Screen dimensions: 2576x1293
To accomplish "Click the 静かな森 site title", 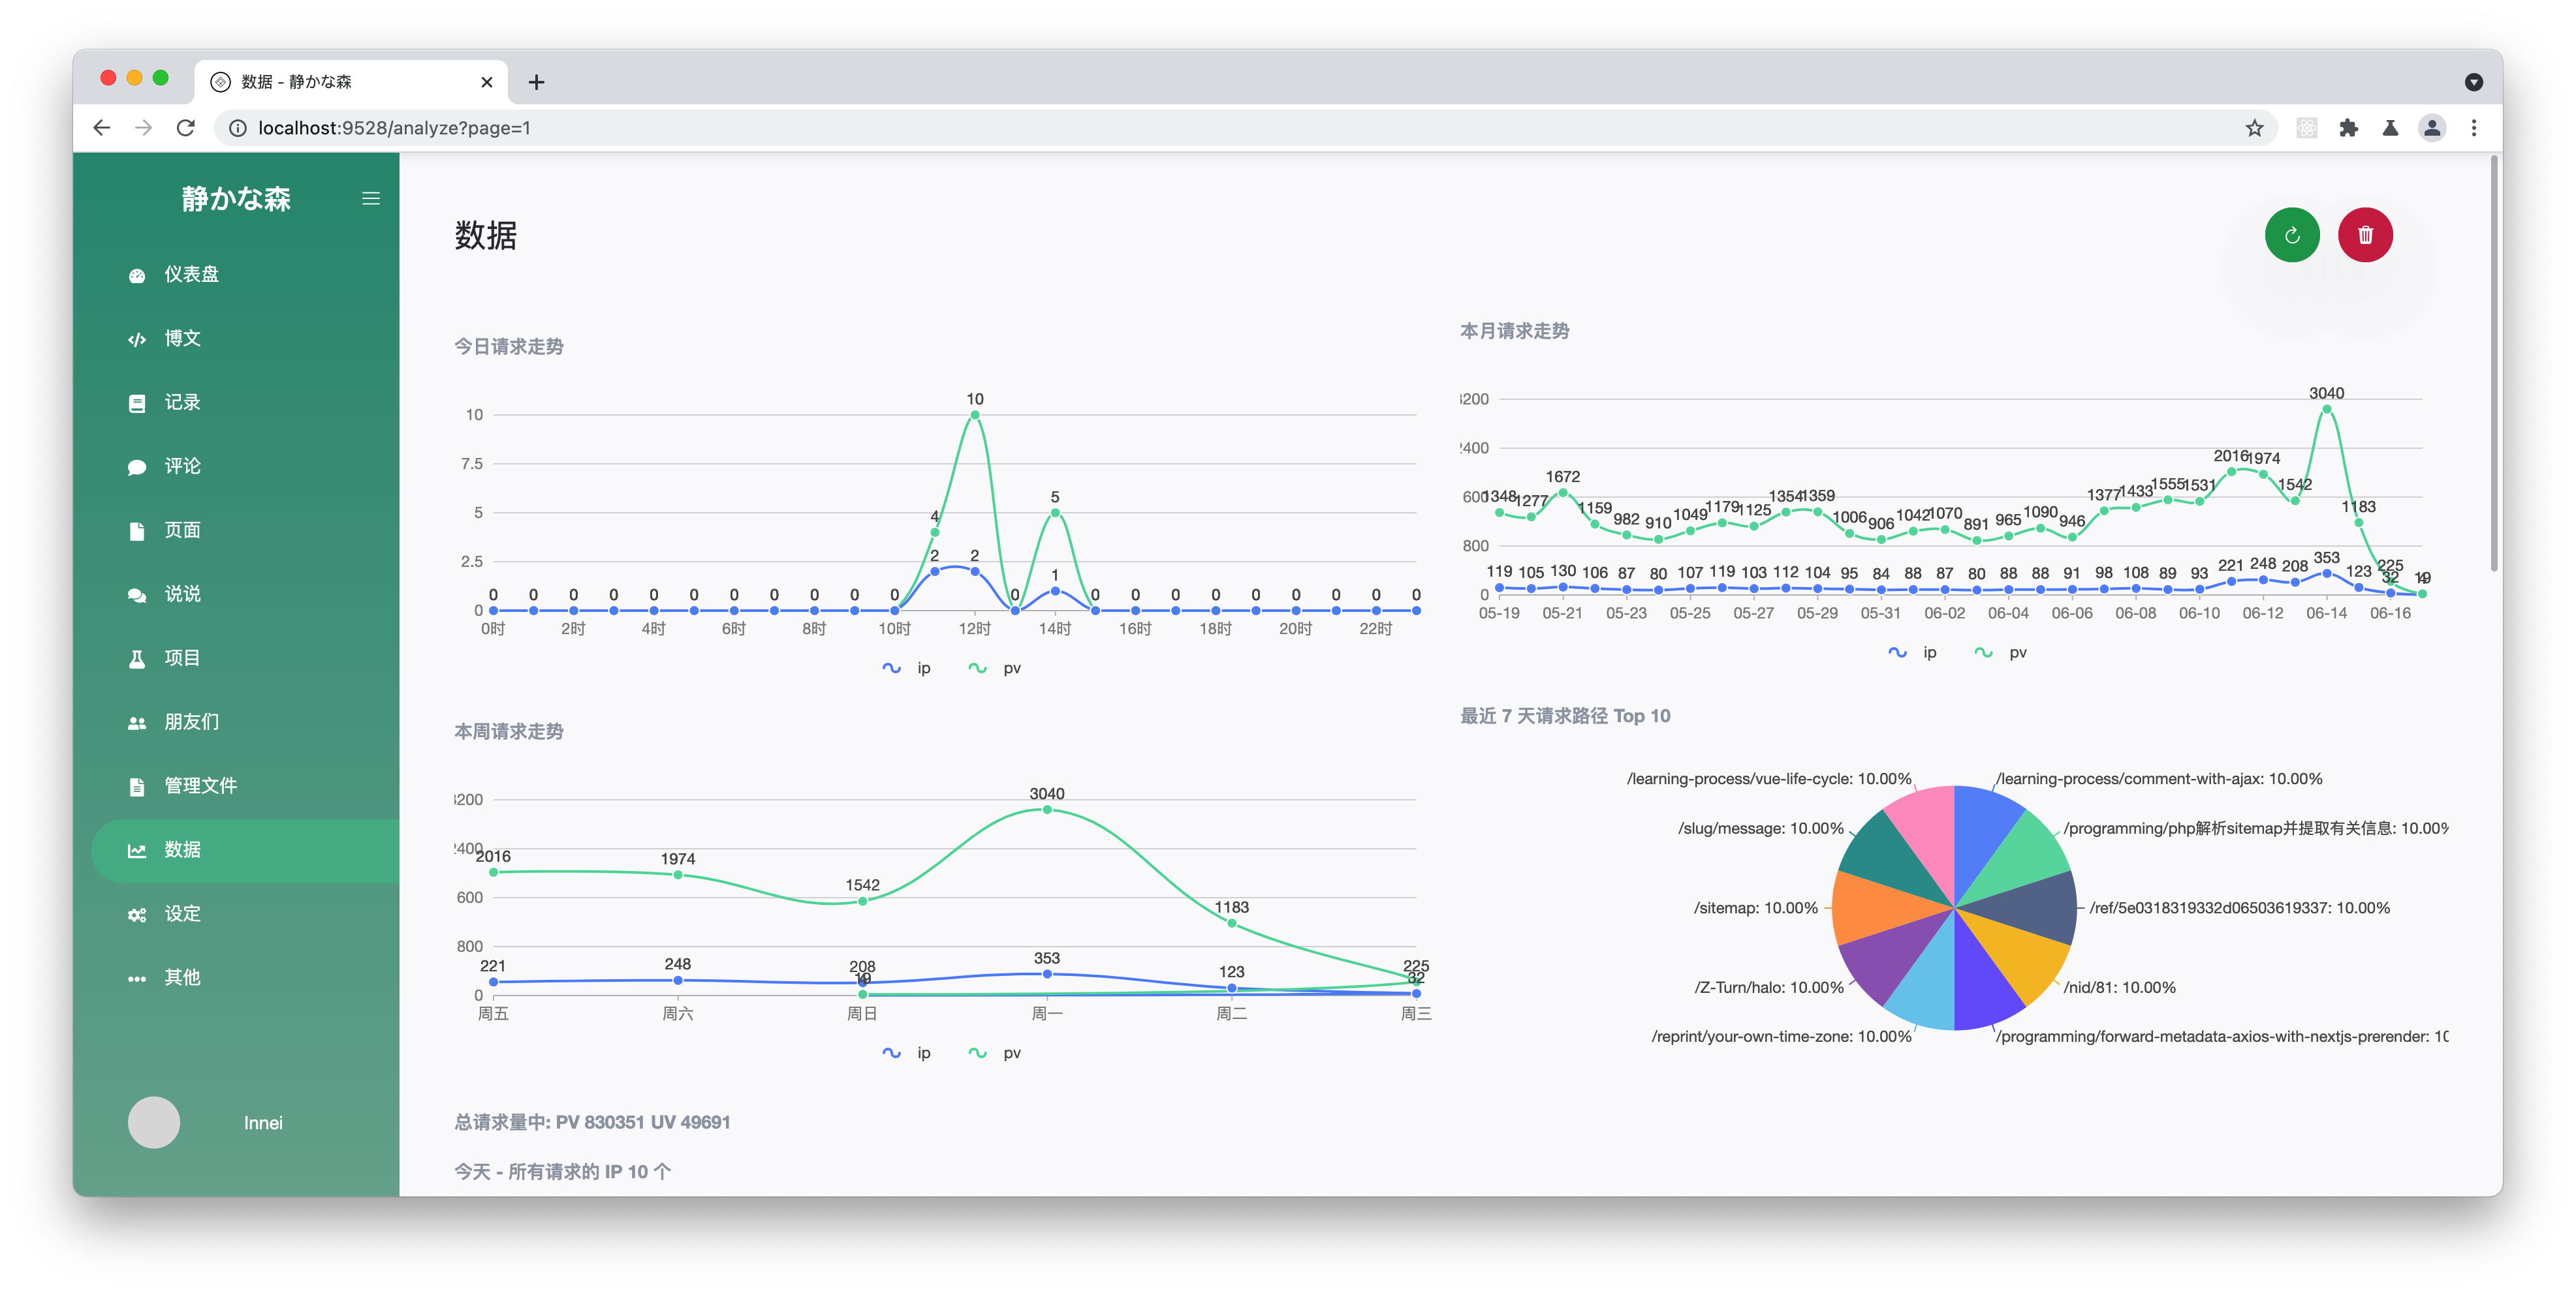I will 236,199.
